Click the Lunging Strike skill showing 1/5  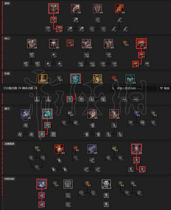tap(53, 9)
